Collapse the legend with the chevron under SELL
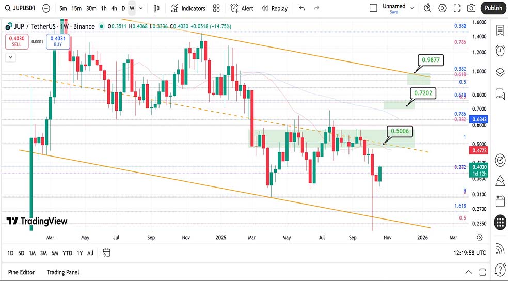This screenshot has width=508, height=281. [10, 58]
